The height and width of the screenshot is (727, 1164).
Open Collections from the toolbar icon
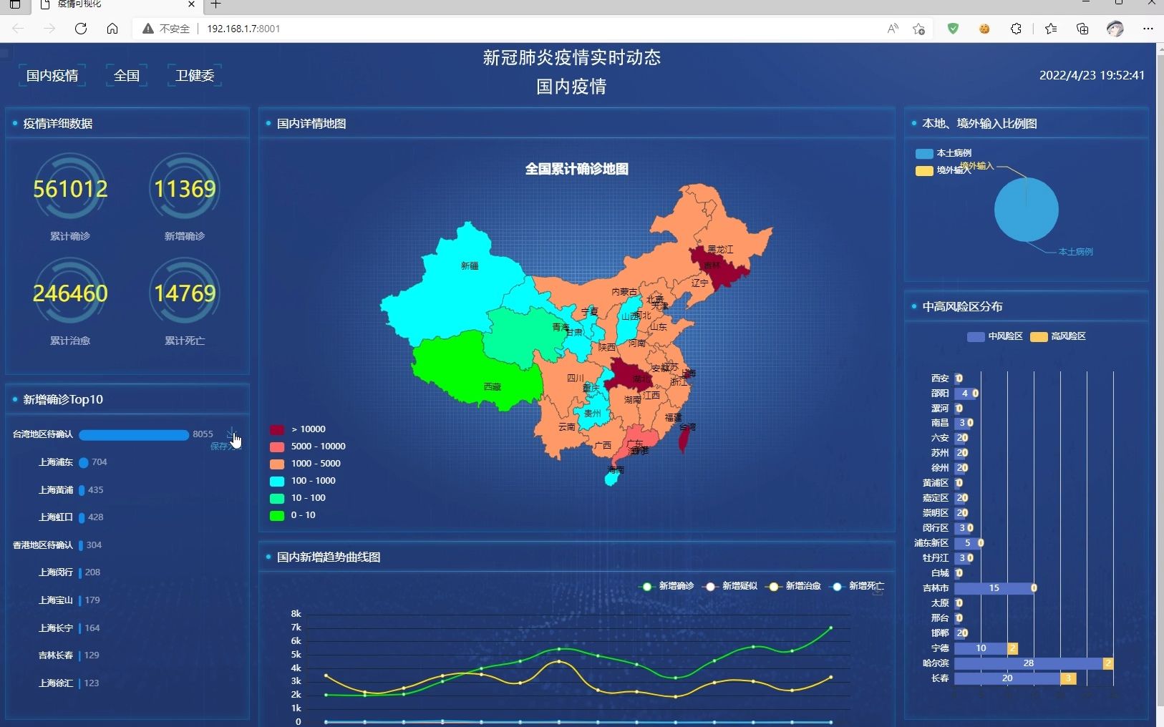tap(1081, 29)
